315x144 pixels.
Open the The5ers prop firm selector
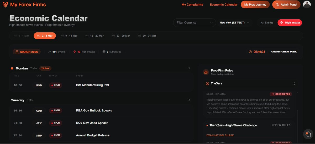pos(251,84)
